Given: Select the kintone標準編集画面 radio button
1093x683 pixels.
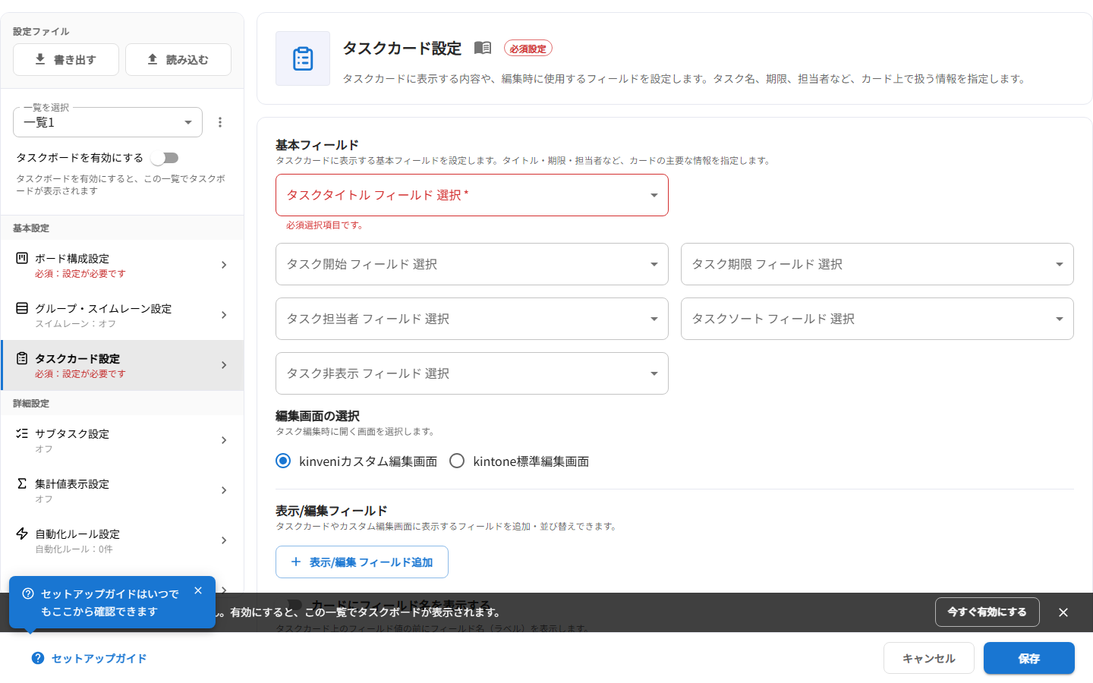Looking at the screenshot, I should pyautogui.click(x=457, y=461).
